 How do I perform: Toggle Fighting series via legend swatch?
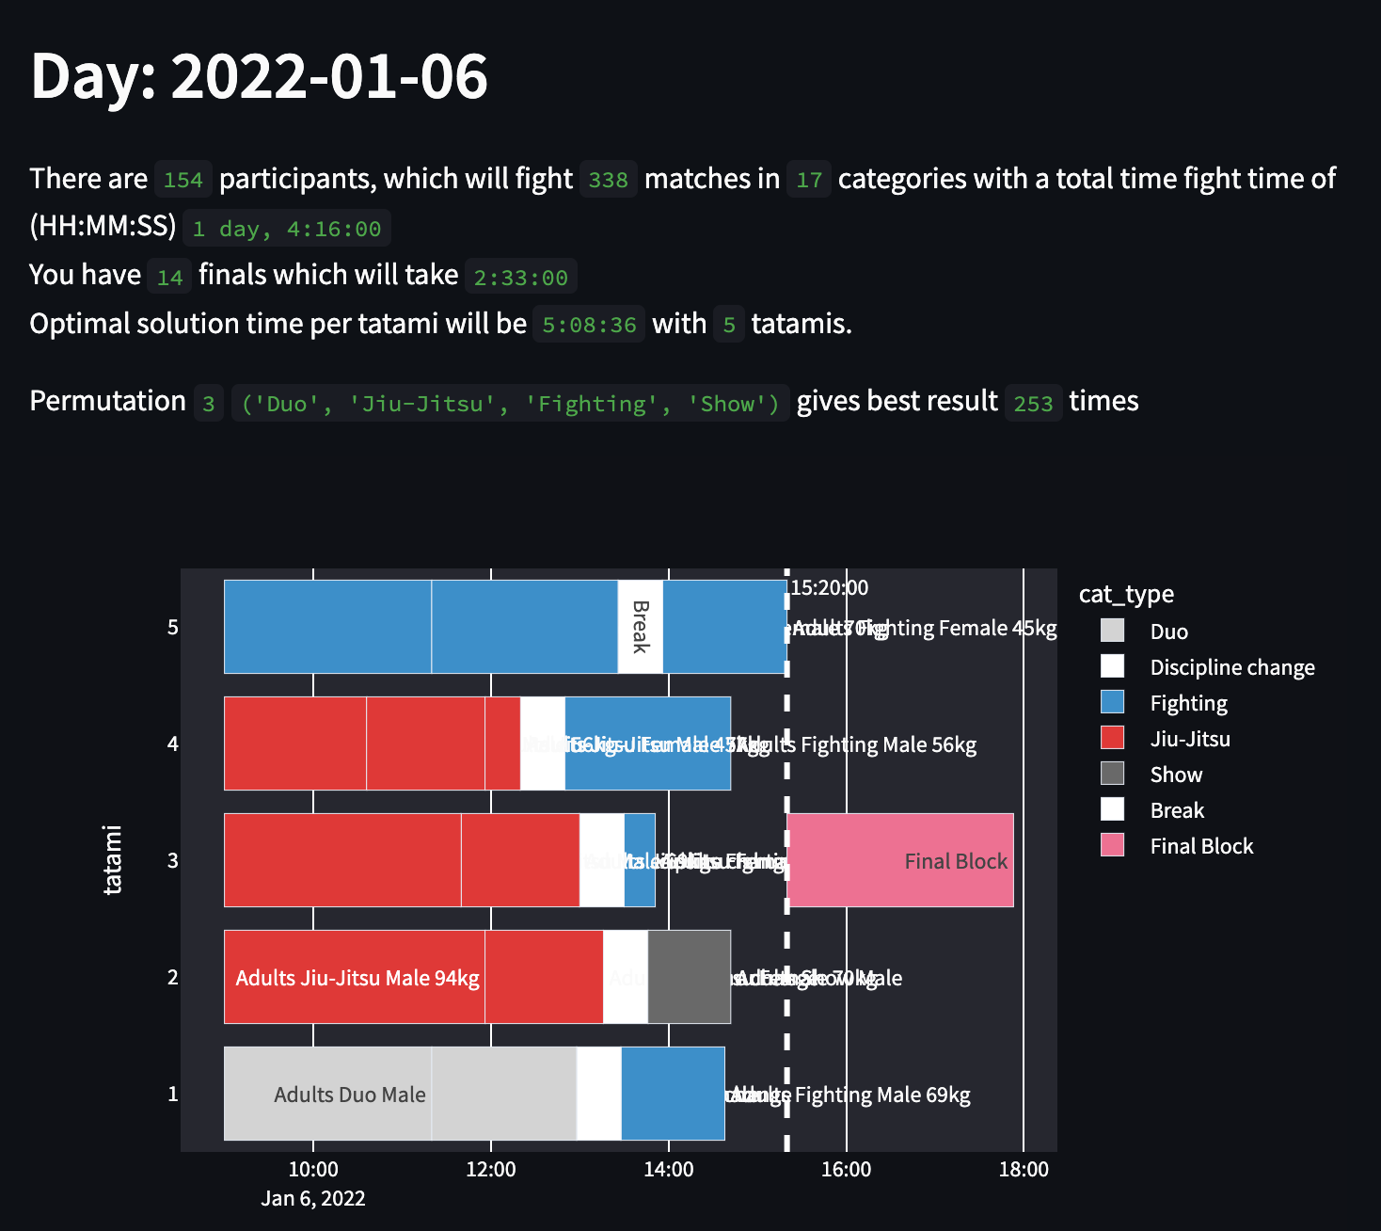1112,702
